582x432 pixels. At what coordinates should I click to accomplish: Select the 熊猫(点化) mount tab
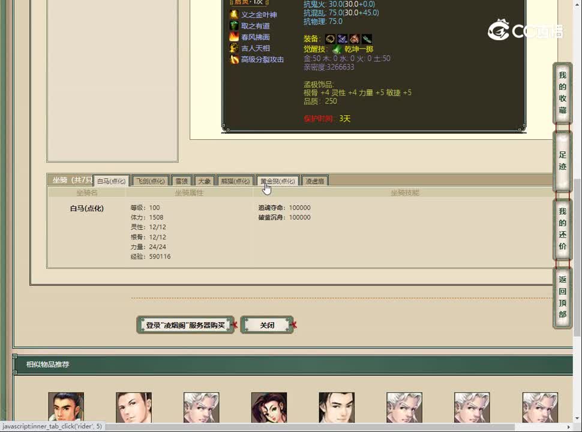[x=235, y=181]
